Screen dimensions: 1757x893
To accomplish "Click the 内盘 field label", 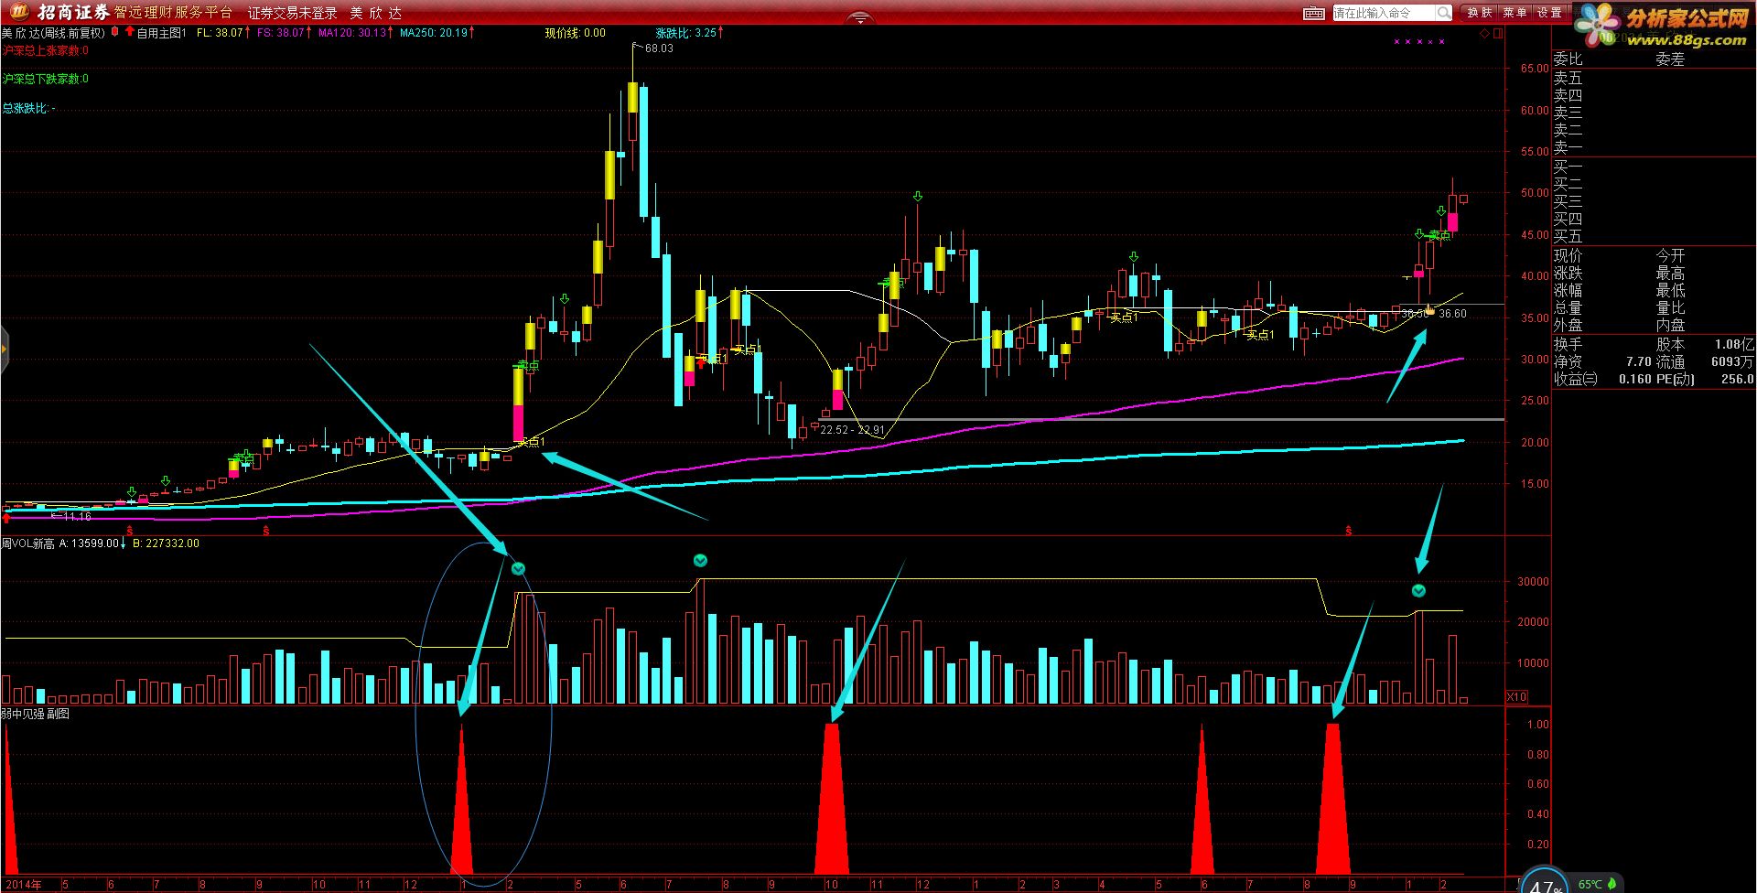I will coord(1670,326).
